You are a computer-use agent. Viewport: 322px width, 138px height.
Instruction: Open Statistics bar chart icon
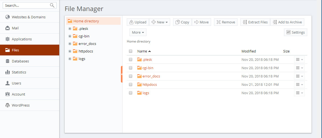coord(8,72)
